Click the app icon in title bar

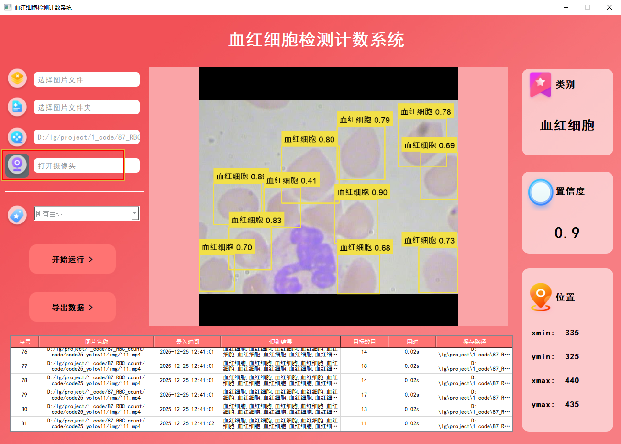pos(8,7)
